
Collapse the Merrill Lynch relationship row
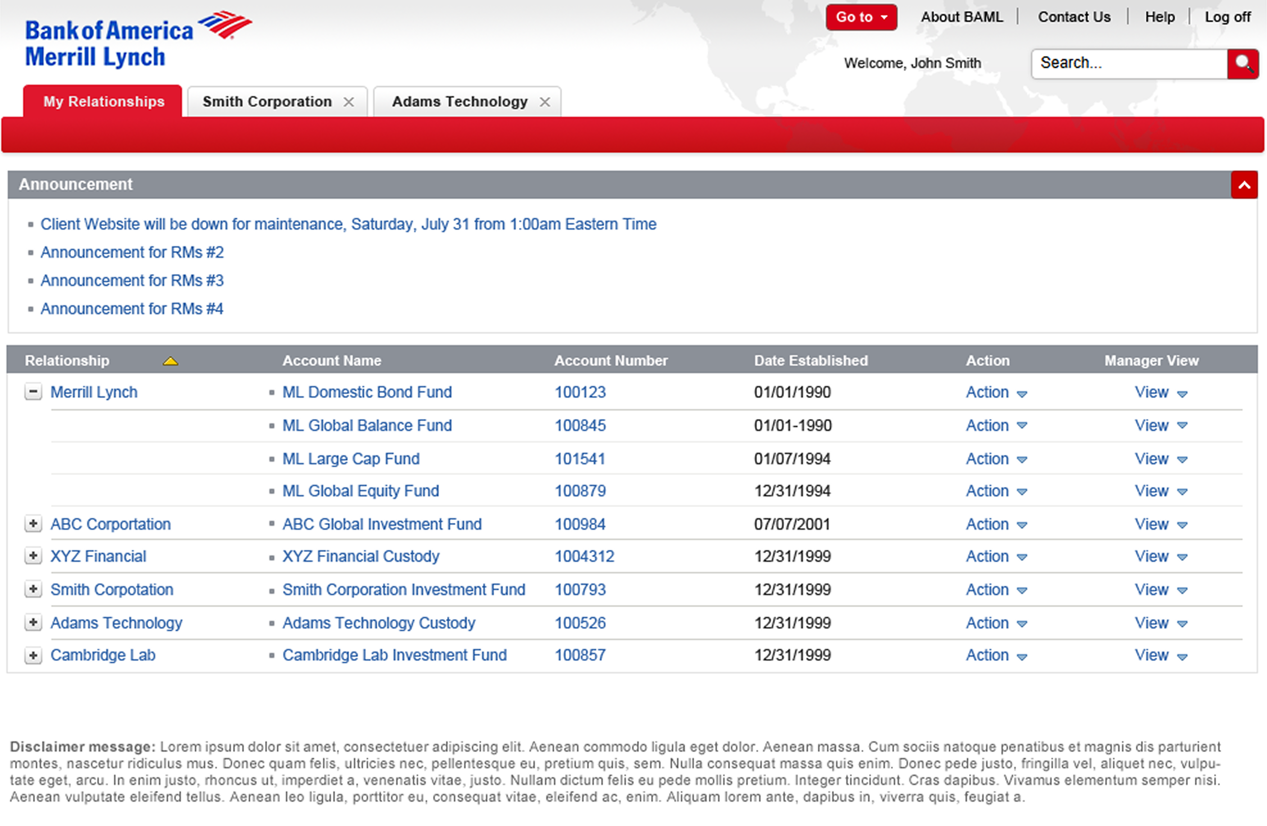coord(33,392)
